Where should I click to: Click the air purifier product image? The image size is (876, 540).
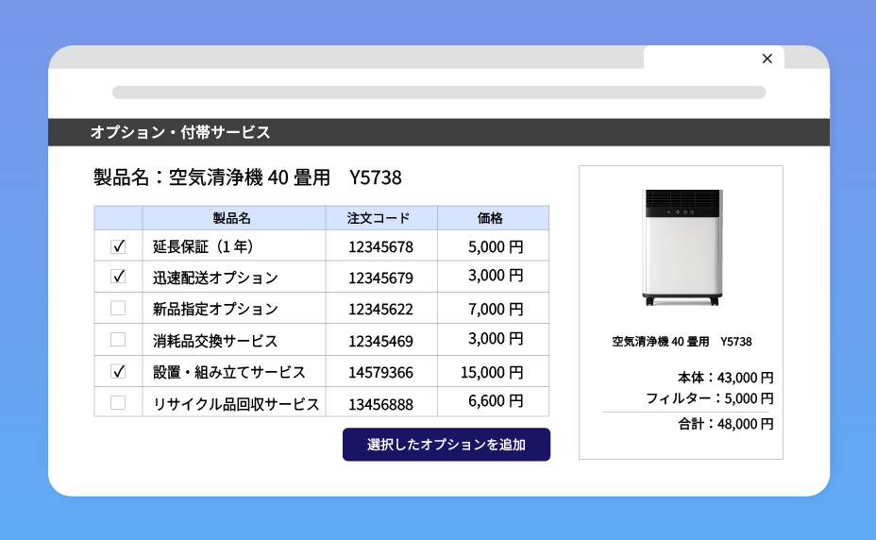pos(680,246)
